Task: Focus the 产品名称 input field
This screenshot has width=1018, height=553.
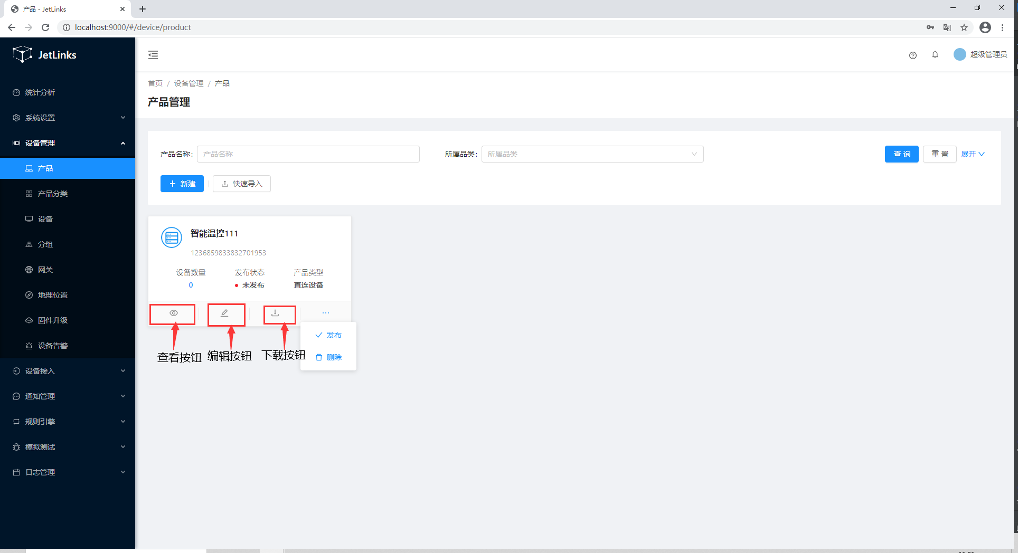Action: click(308, 154)
